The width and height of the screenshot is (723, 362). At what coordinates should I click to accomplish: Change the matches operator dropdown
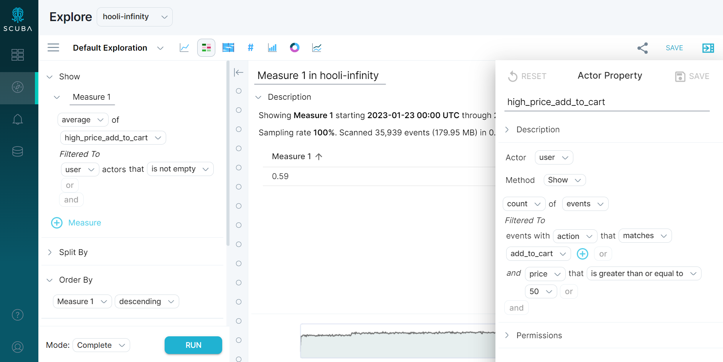[645, 236]
